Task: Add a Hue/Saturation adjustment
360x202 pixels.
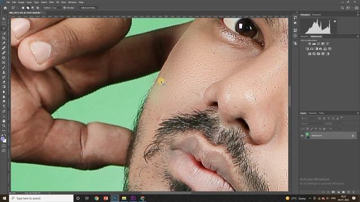Action: pyautogui.click(x=307, y=49)
